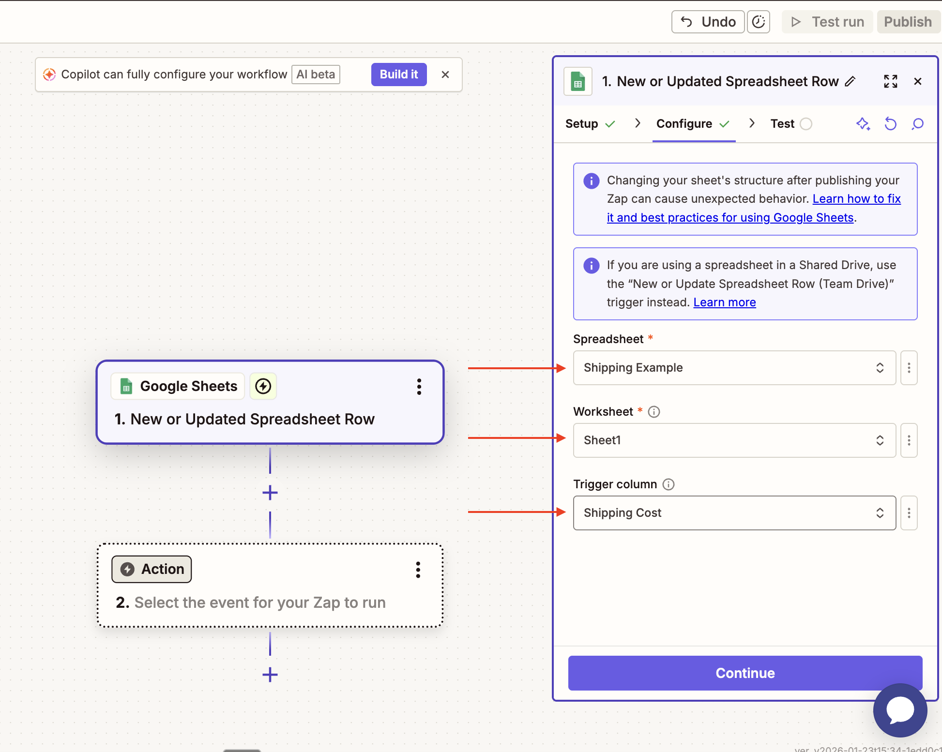Expand the step panel to full screen

click(890, 81)
